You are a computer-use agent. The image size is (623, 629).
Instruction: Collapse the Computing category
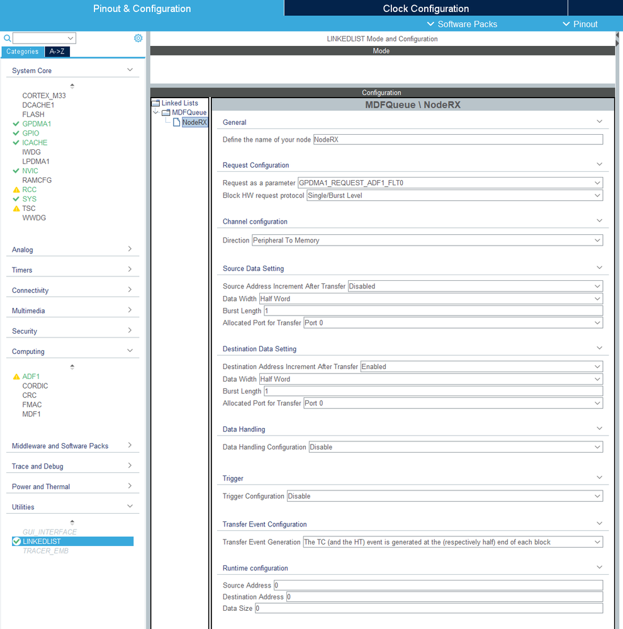[130, 351]
